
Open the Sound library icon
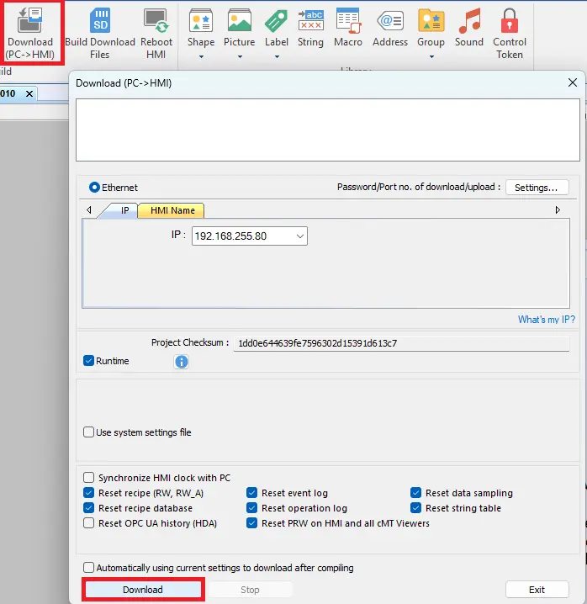coord(468,28)
